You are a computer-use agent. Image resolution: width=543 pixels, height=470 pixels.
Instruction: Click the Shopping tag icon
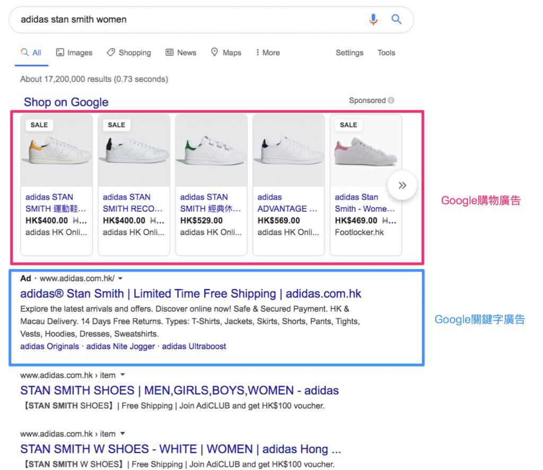111,53
